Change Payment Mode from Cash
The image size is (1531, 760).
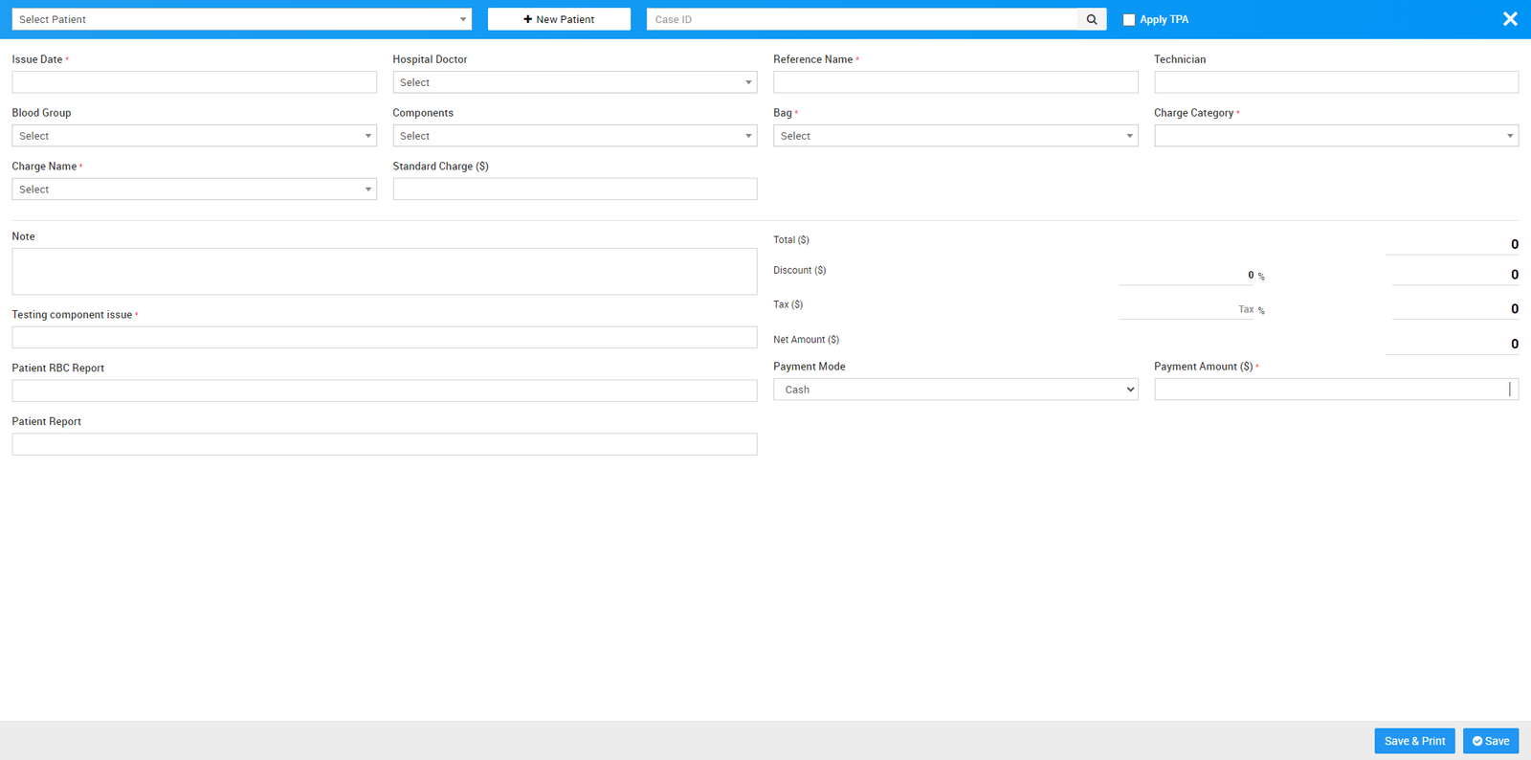click(955, 390)
